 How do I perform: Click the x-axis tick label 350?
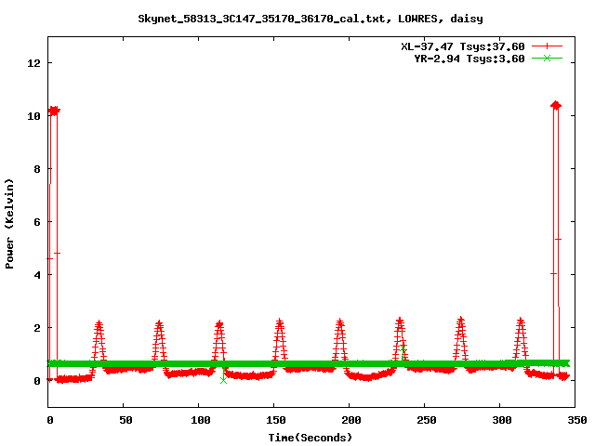[576, 420]
